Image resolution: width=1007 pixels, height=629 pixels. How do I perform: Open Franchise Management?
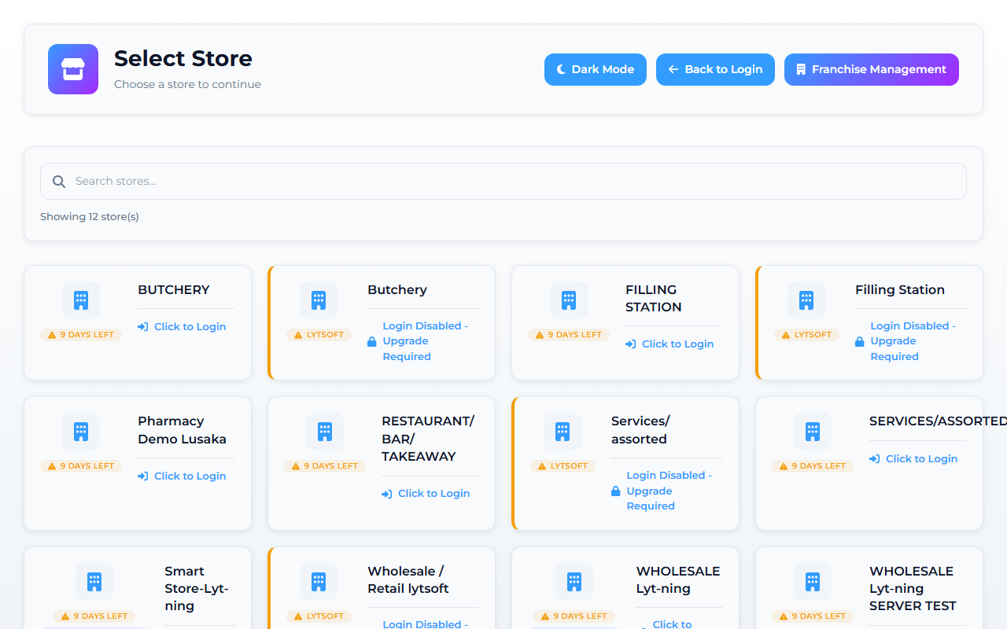[872, 69]
